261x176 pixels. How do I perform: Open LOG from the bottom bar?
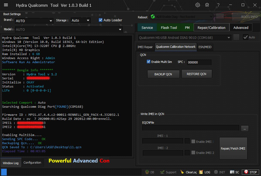coord(205,172)
